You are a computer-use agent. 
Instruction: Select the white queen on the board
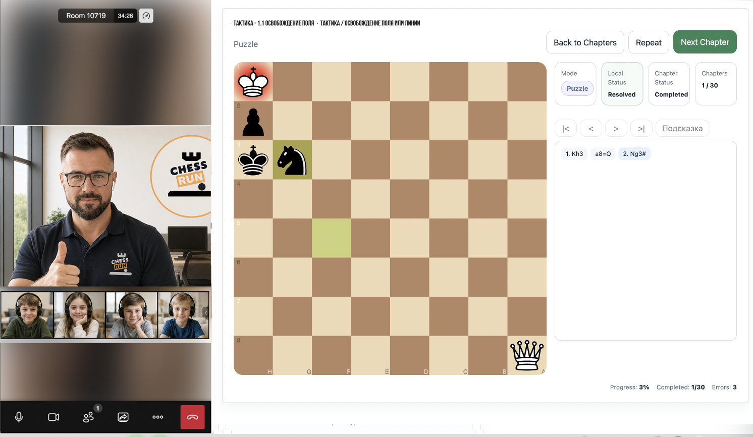pyautogui.click(x=527, y=355)
